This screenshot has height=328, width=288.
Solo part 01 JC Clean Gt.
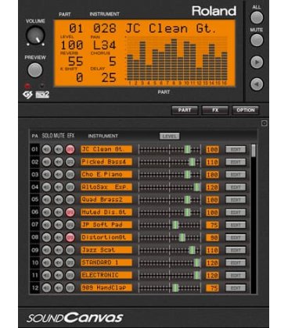pos(46,149)
